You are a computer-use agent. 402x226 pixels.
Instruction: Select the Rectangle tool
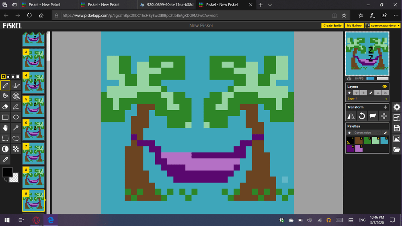(x=5, y=117)
